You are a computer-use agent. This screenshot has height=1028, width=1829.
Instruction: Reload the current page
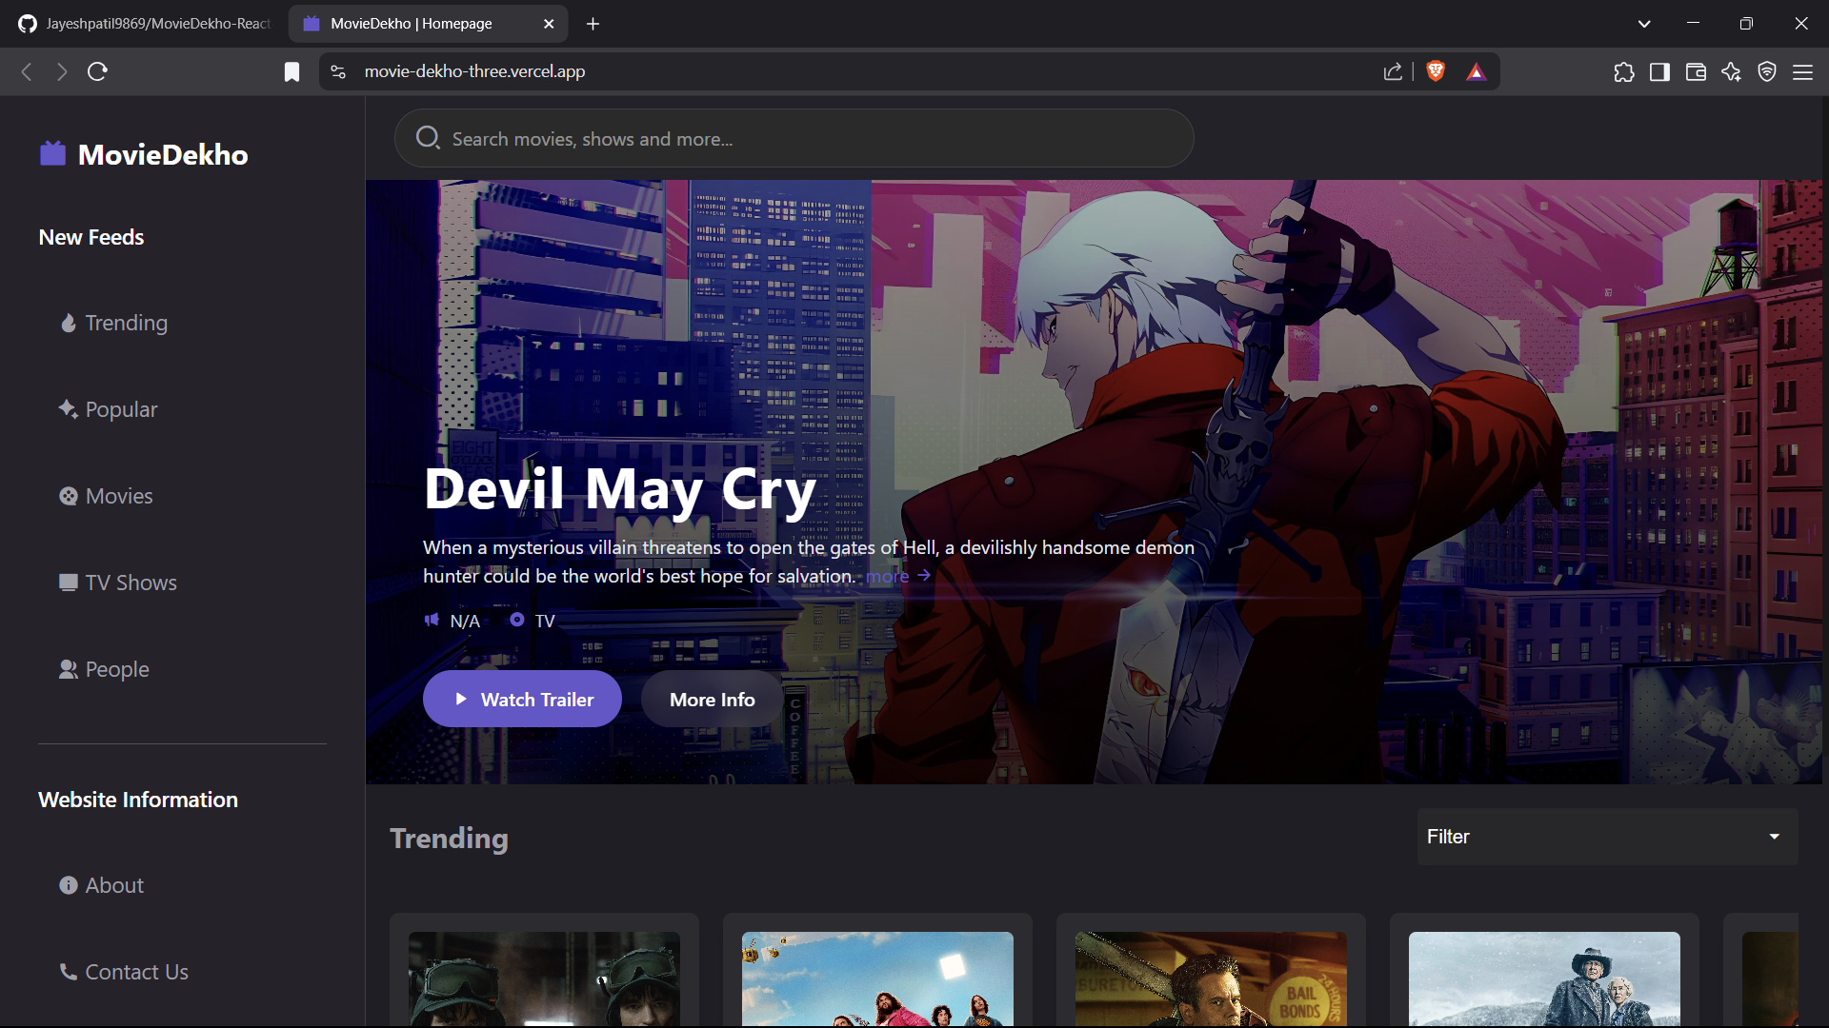pyautogui.click(x=97, y=71)
